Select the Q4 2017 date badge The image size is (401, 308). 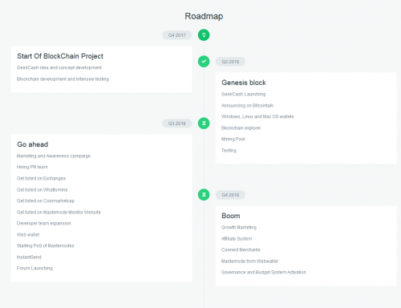(x=177, y=35)
